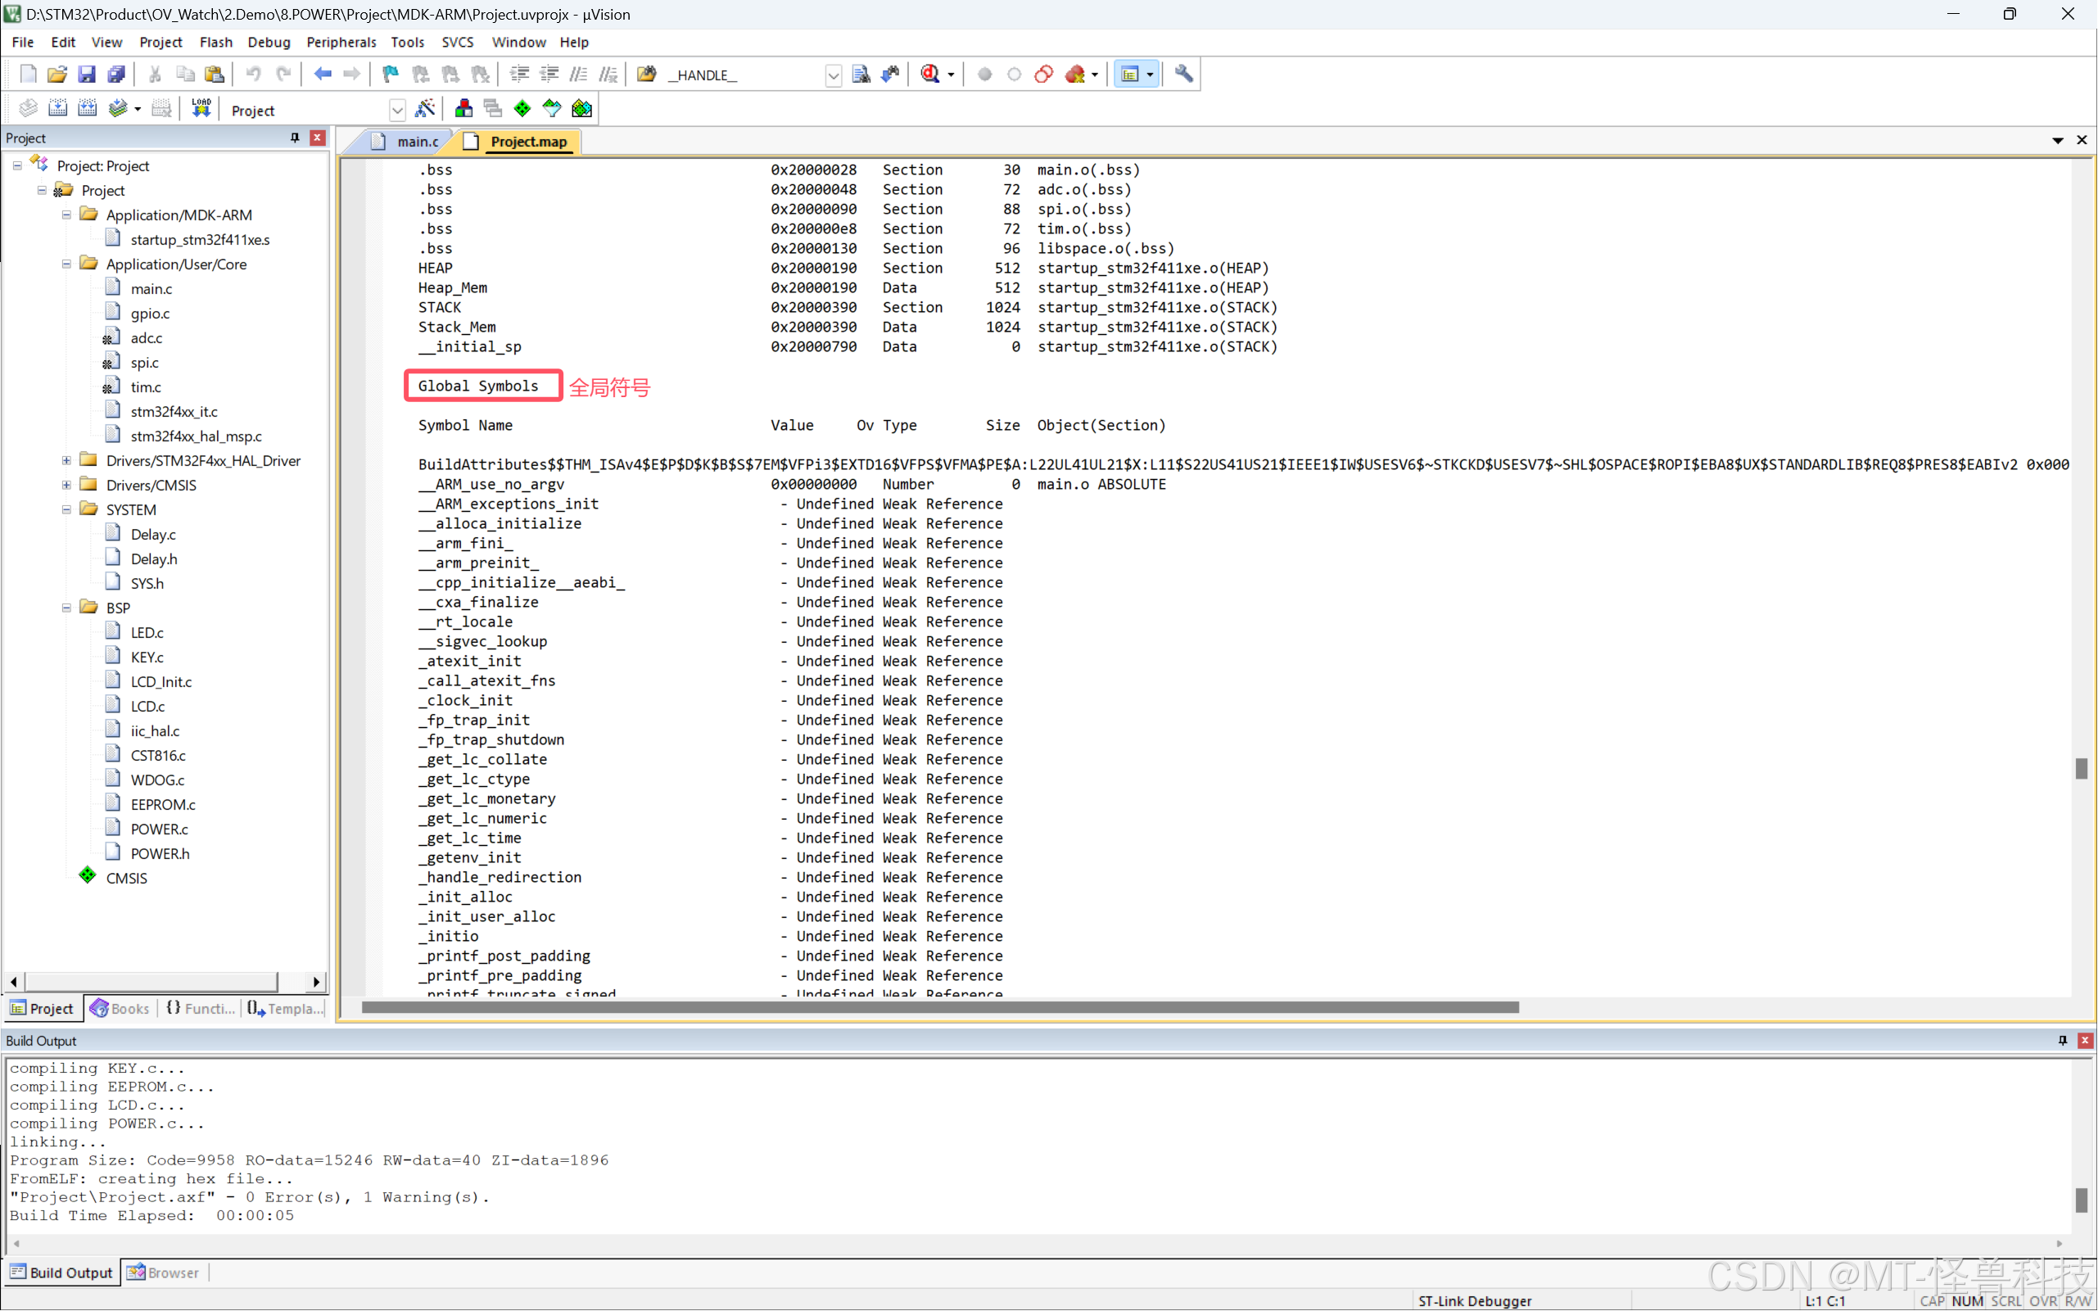
Task: Click the _HANDLE_ find text field
Action: pos(745,75)
